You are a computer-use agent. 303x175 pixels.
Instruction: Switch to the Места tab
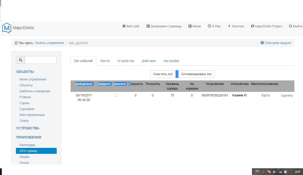point(105,61)
